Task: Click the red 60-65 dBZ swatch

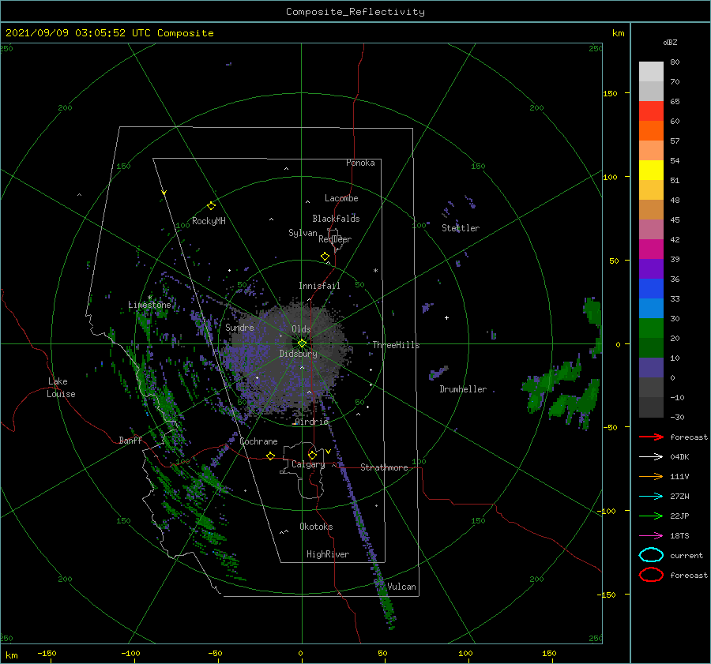Action: [x=651, y=111]
